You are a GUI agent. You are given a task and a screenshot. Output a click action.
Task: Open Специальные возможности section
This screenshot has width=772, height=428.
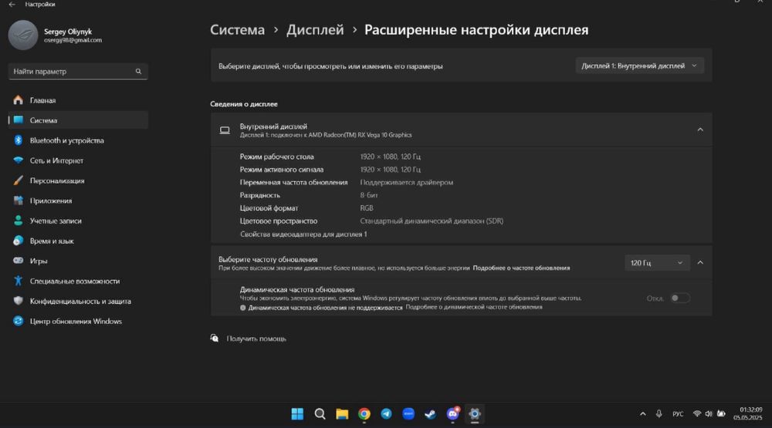click(78, 281)
